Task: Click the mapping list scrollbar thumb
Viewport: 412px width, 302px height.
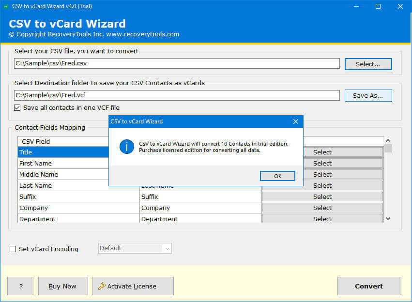Action: [388, 149]
